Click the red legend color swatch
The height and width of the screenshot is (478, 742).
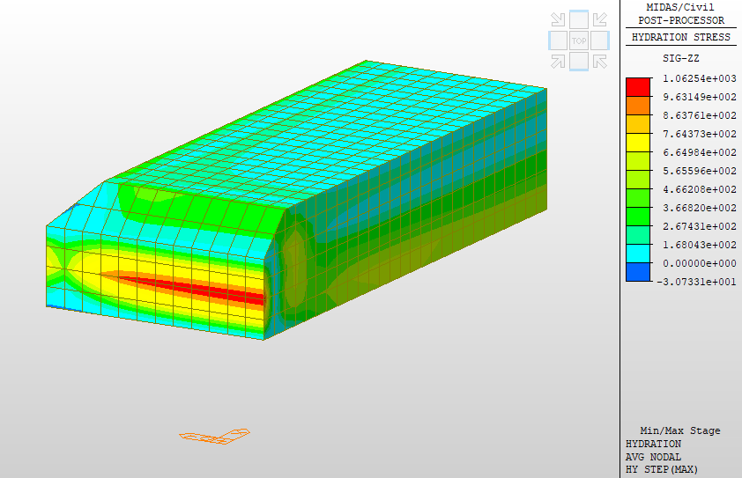(638, 87)
